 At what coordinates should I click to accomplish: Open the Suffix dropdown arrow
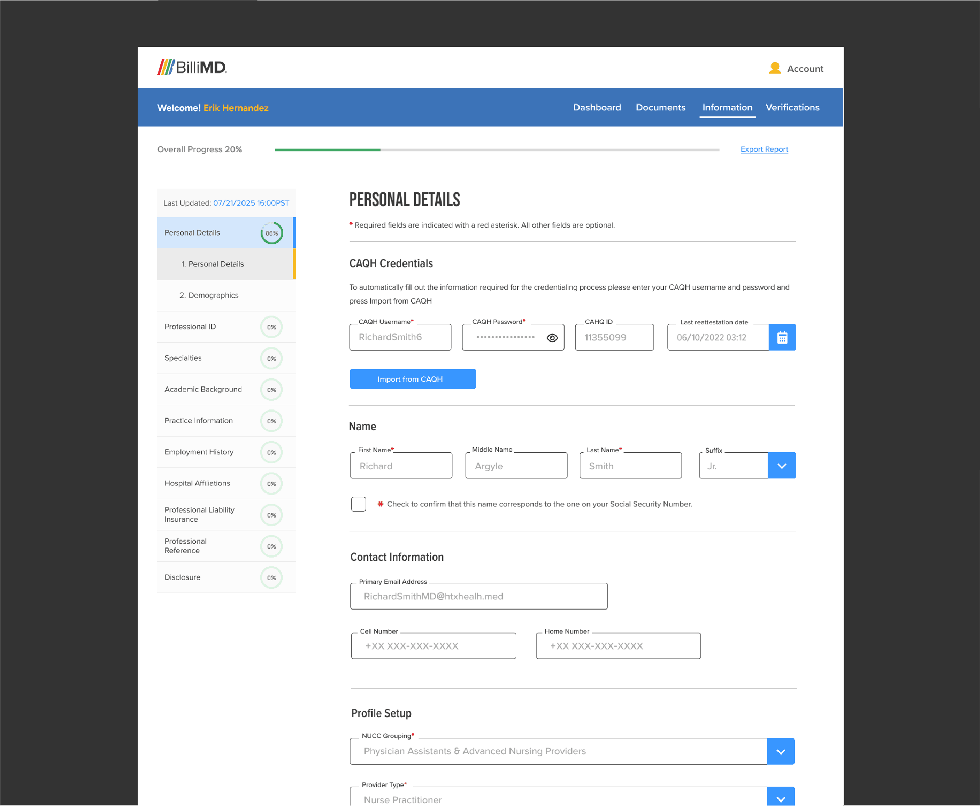[x=782, y=466]
